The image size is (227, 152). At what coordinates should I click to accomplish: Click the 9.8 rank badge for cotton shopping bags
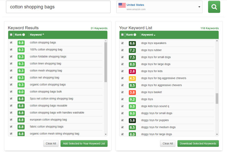click(21, 43)
